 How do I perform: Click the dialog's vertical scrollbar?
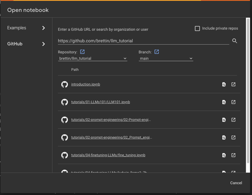[248, 91]
